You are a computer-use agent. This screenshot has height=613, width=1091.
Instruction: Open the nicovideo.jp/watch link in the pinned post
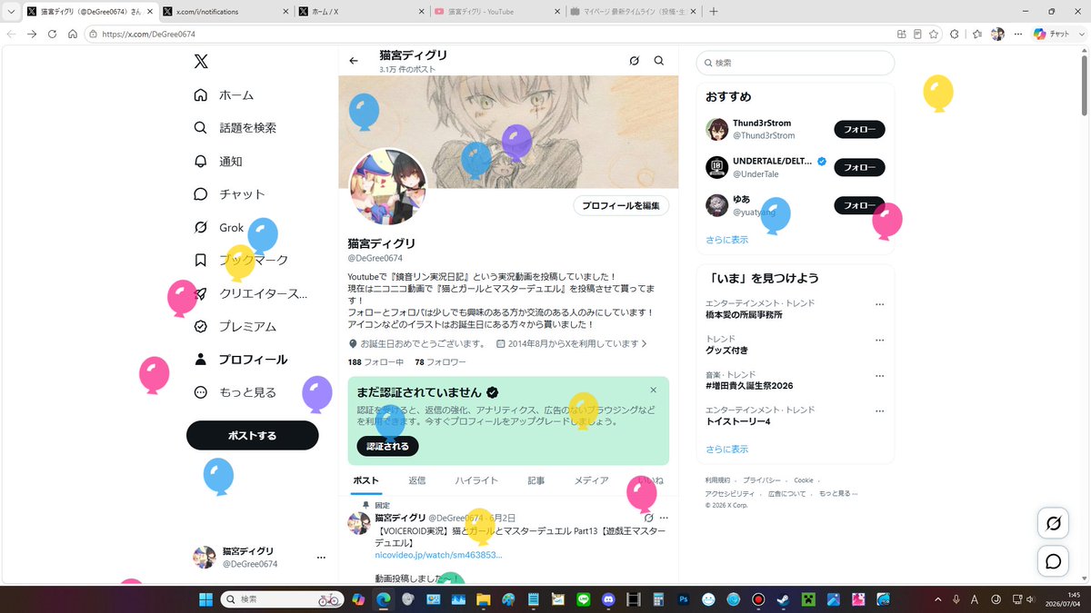tap(438, 555)
